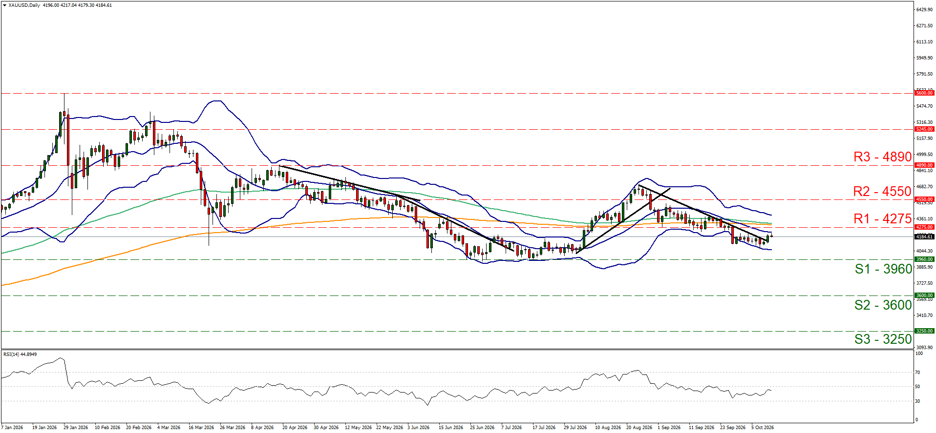Click the 3250.00 green price tag
This screenshot has height=433, width=936.
point(924,331)
